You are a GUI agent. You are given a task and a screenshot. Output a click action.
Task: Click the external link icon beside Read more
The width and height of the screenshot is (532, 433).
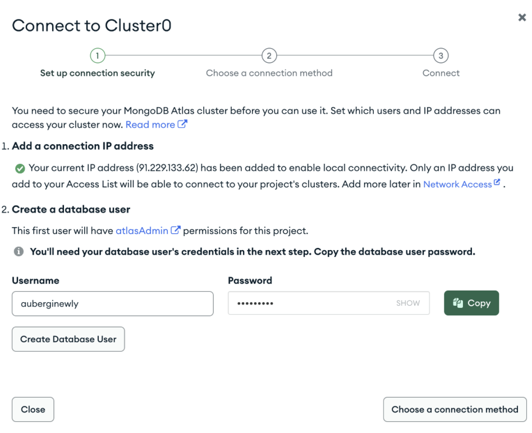182,124
